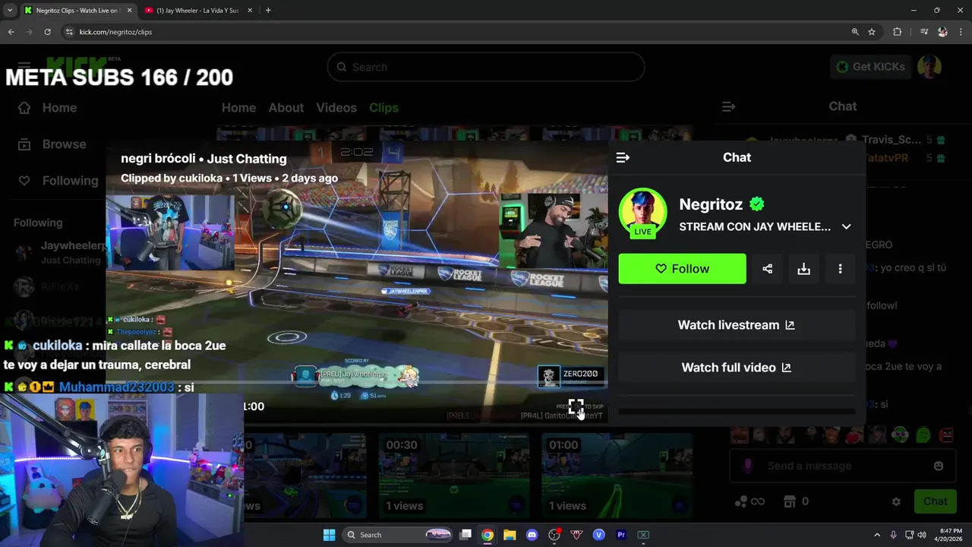Select the Clips channel tab
The image size is (972, 547).
tap(383, 108)
